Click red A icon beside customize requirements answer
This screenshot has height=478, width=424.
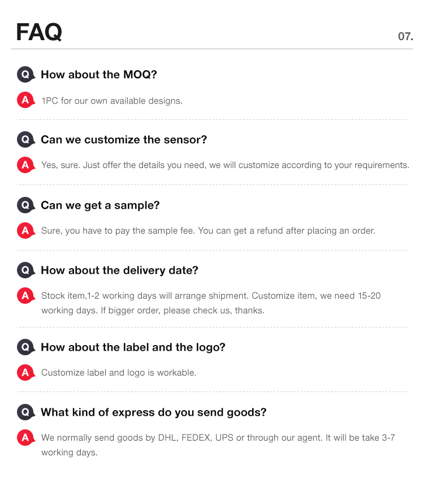(x=26, y=165)
